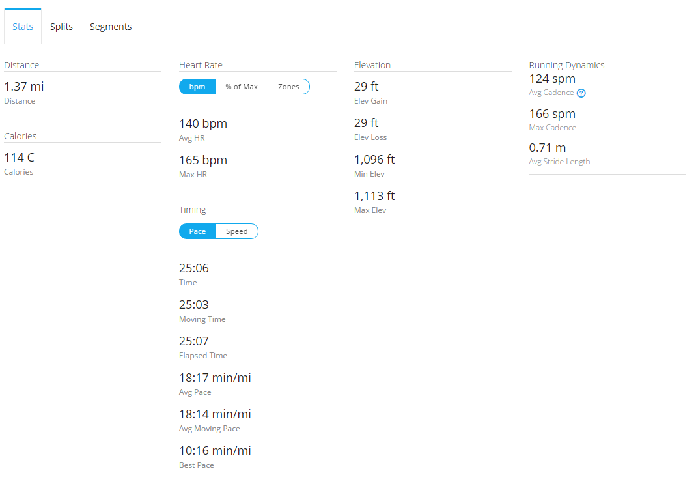Switch to the Splits tab
Viewport: 696px width, 486px height.
coord(61,27)
